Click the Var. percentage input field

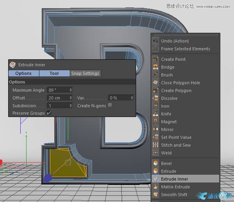[120, 98]
